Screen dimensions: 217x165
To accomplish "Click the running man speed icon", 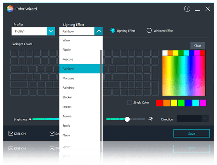I will (150, 119).
